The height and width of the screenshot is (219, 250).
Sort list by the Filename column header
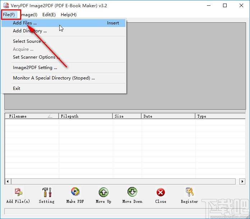coord(32,116)
